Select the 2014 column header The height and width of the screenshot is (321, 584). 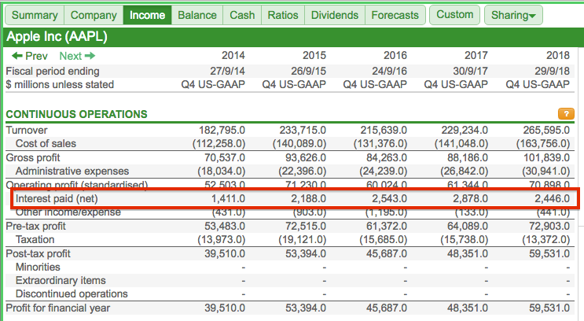pyautogui.click(x=233, y=56)
